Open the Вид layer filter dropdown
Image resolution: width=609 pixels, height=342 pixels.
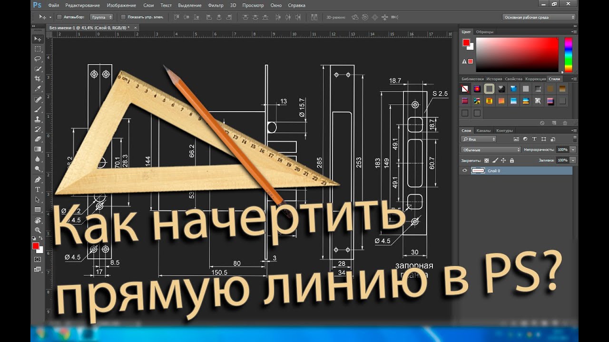pyautogui.click(x=479, y=139)
